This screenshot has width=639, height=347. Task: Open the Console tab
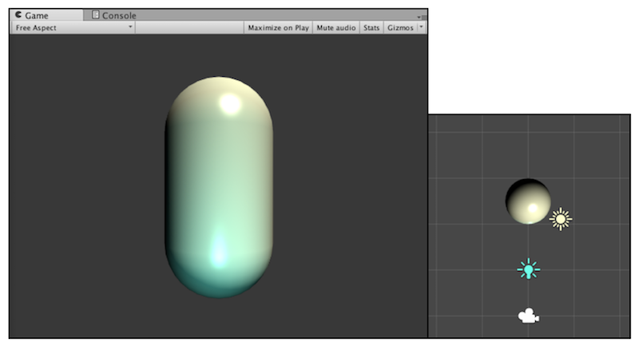114,15
